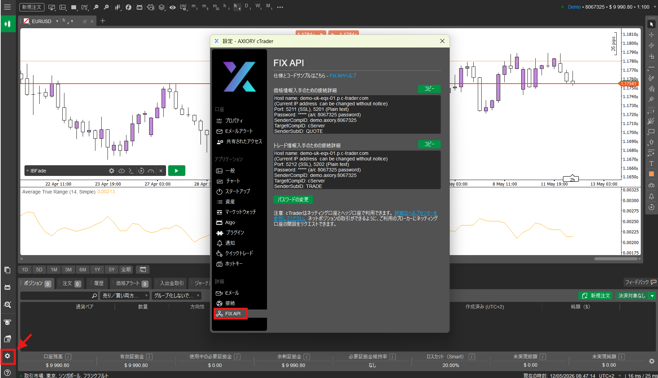Open the candlestick chart type selector
658x378 pixels.
click(118, 7)
